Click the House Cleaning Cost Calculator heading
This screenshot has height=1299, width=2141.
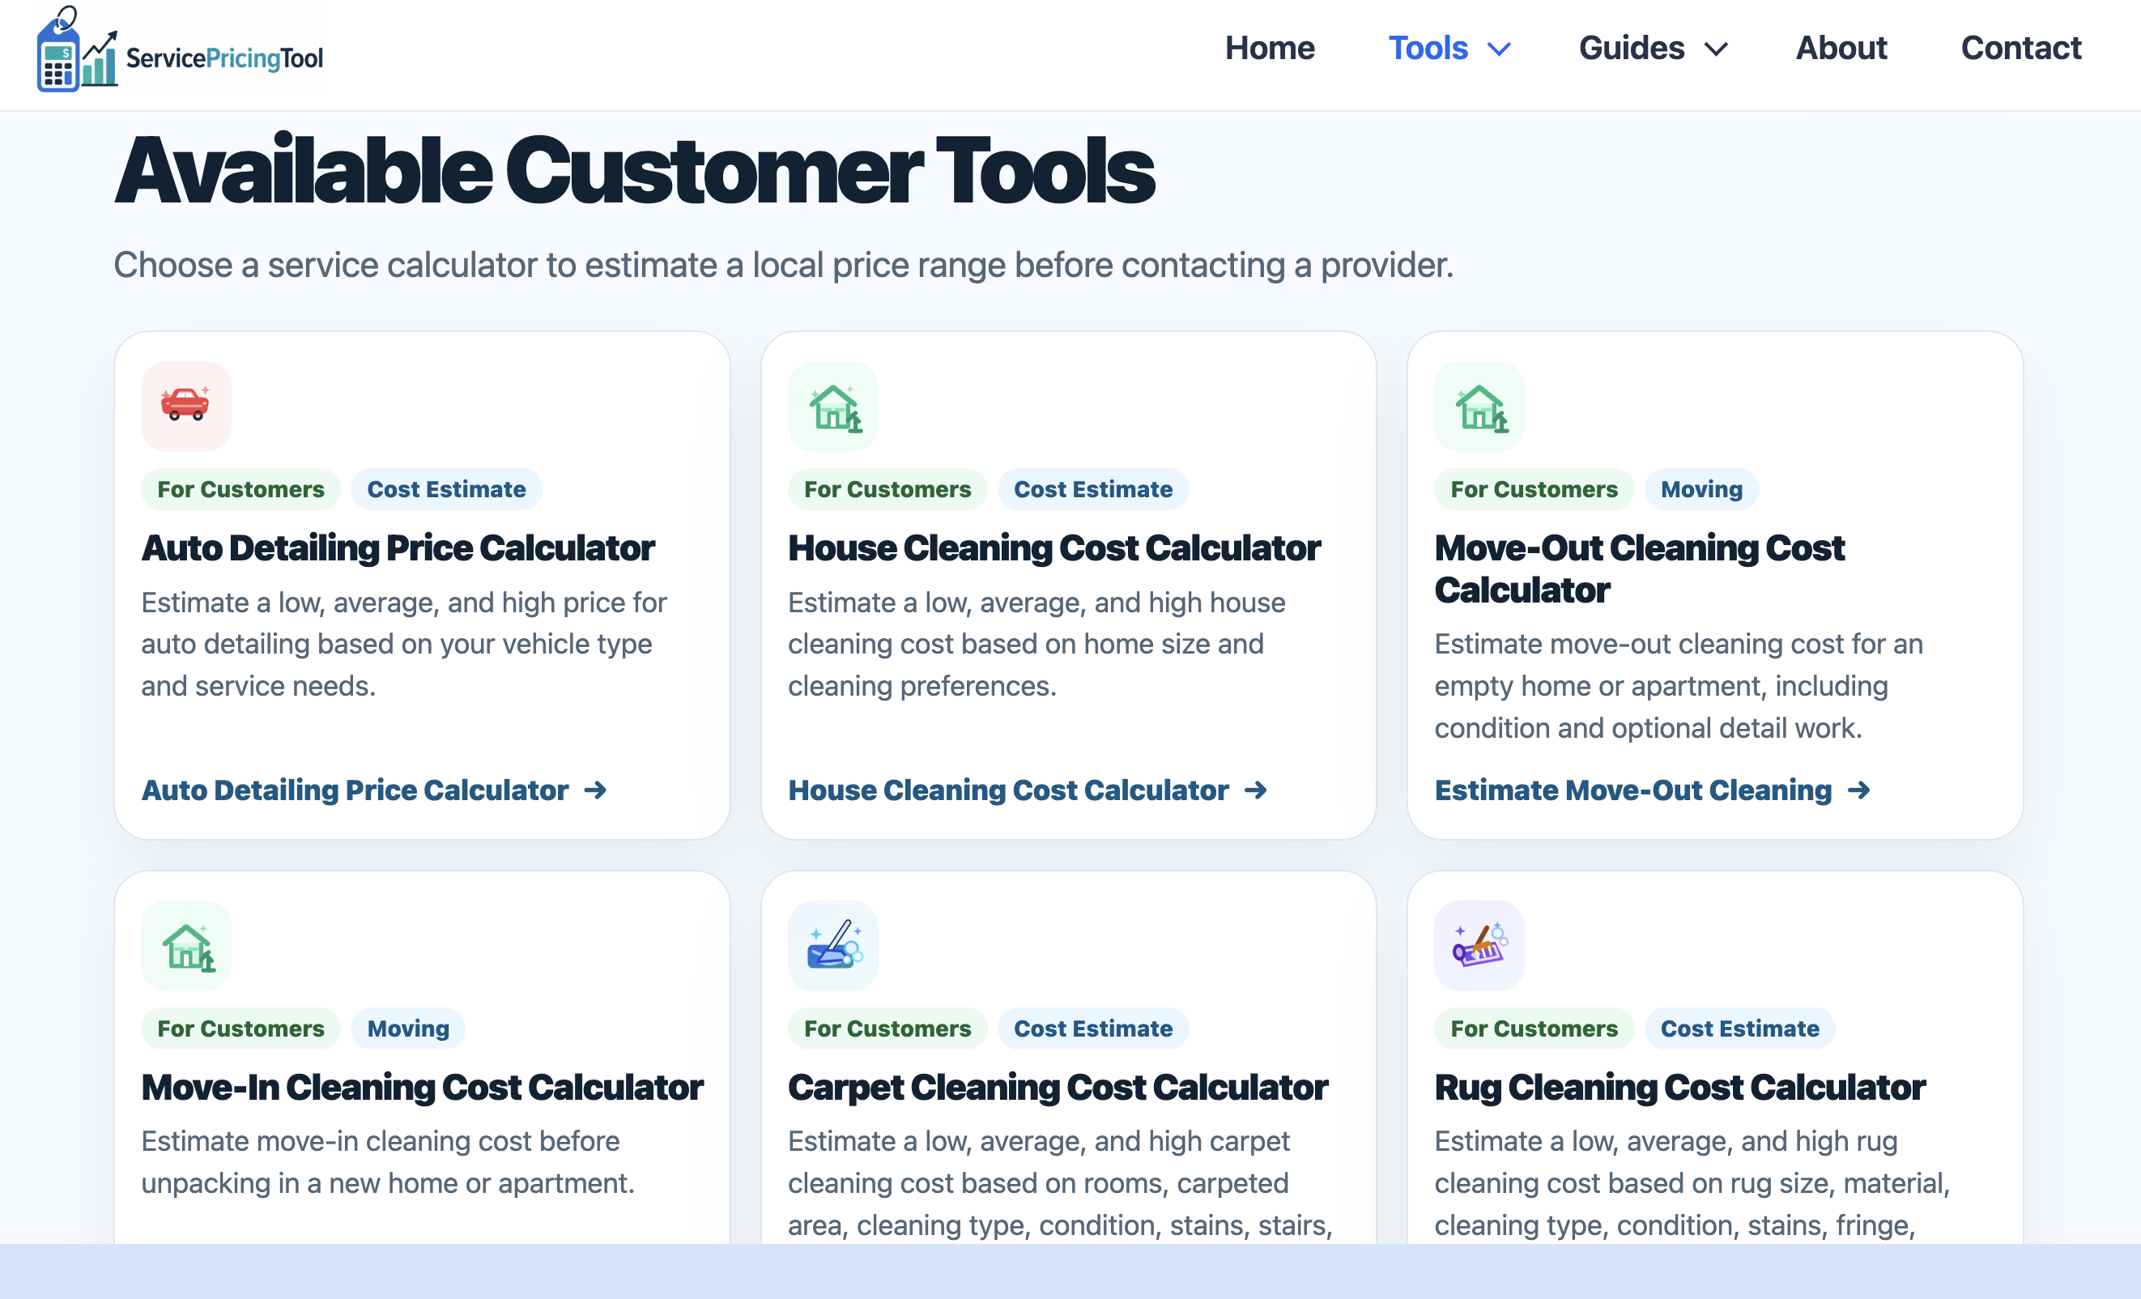(1054, 548)
